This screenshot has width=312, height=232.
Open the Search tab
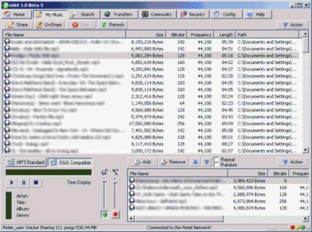click(x=84, y=14)
